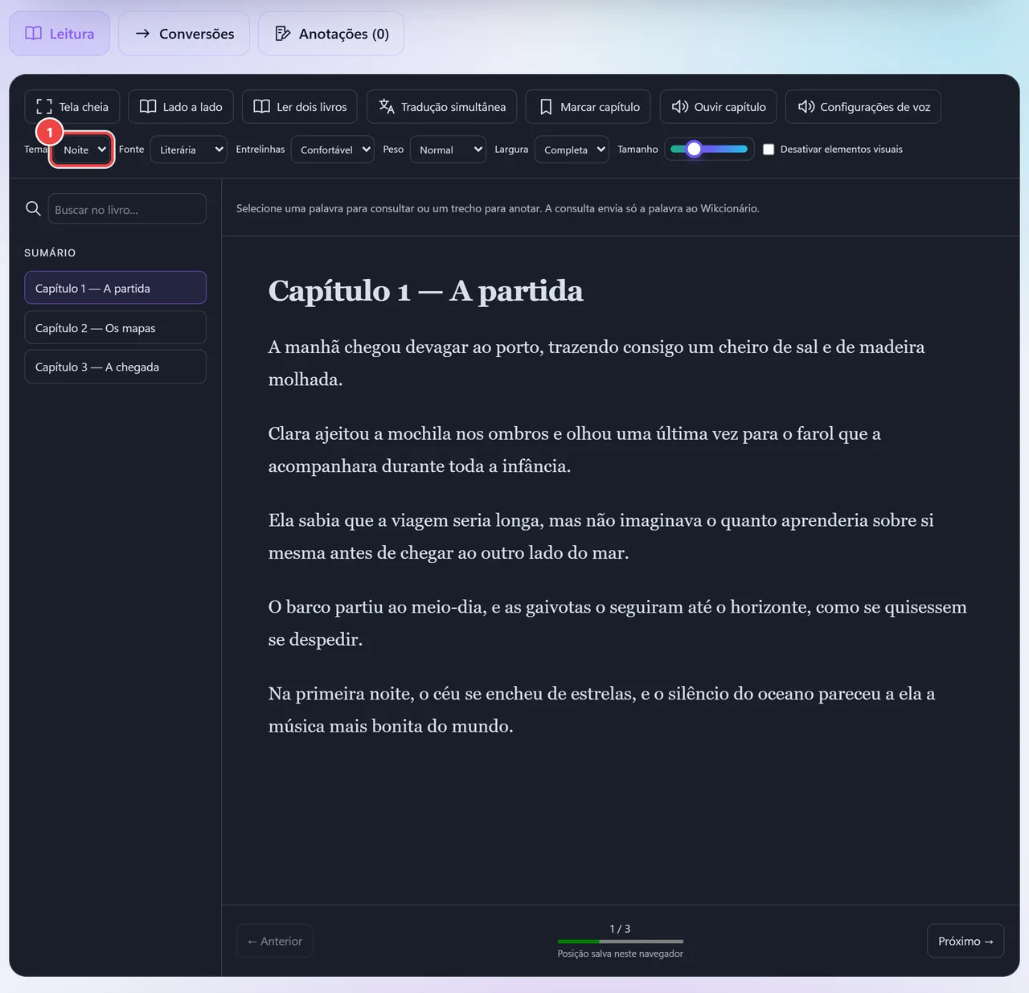
Task: Click the chapter heading Capítulo 1 — A partida
Action: coord(425,290)
